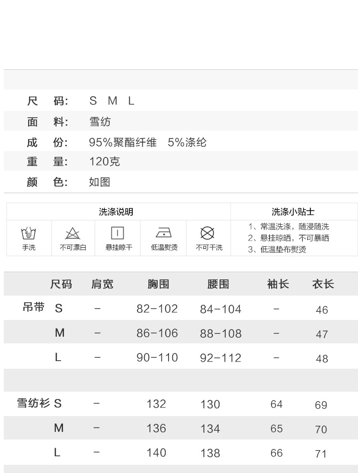Click length value 46
This screenshot has height=473, width=358.
click(x=322, y=310)
